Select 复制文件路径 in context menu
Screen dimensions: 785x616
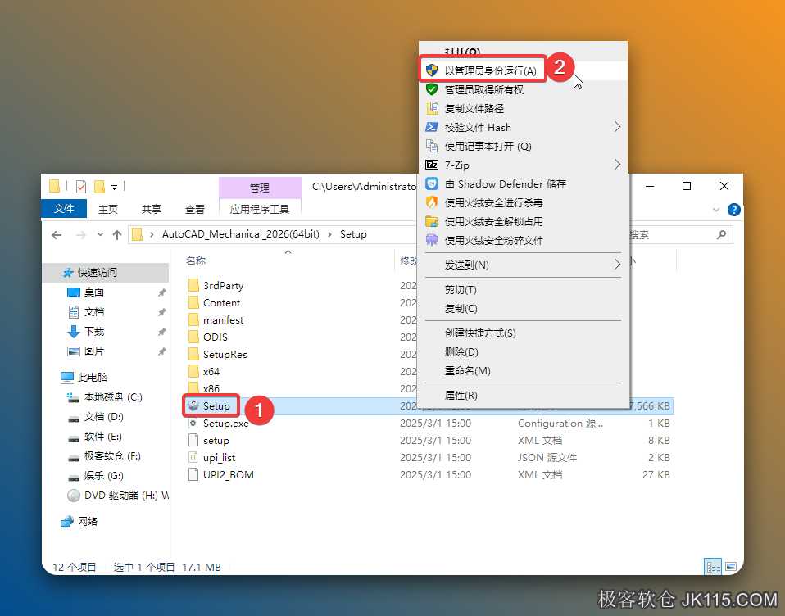point(523,109)
